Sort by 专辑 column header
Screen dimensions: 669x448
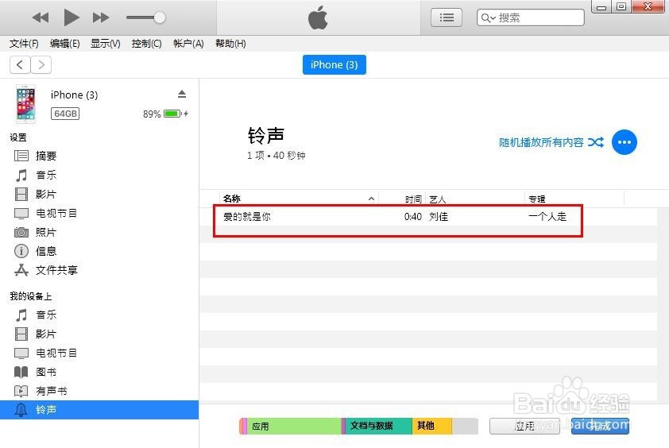574,199
